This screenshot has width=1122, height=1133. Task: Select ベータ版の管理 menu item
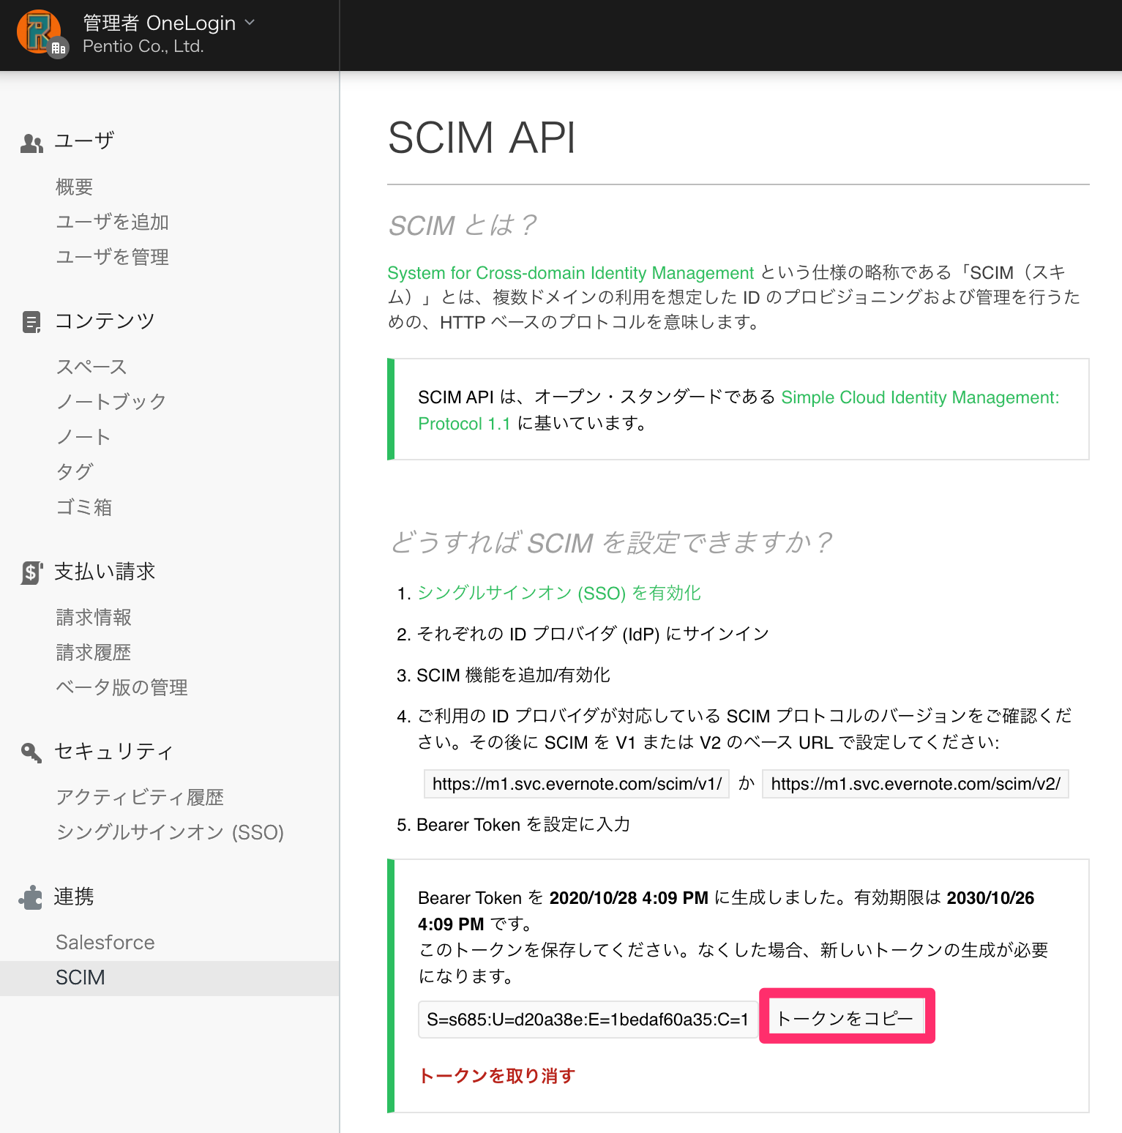pyautogui.click(x=122, y=687)
